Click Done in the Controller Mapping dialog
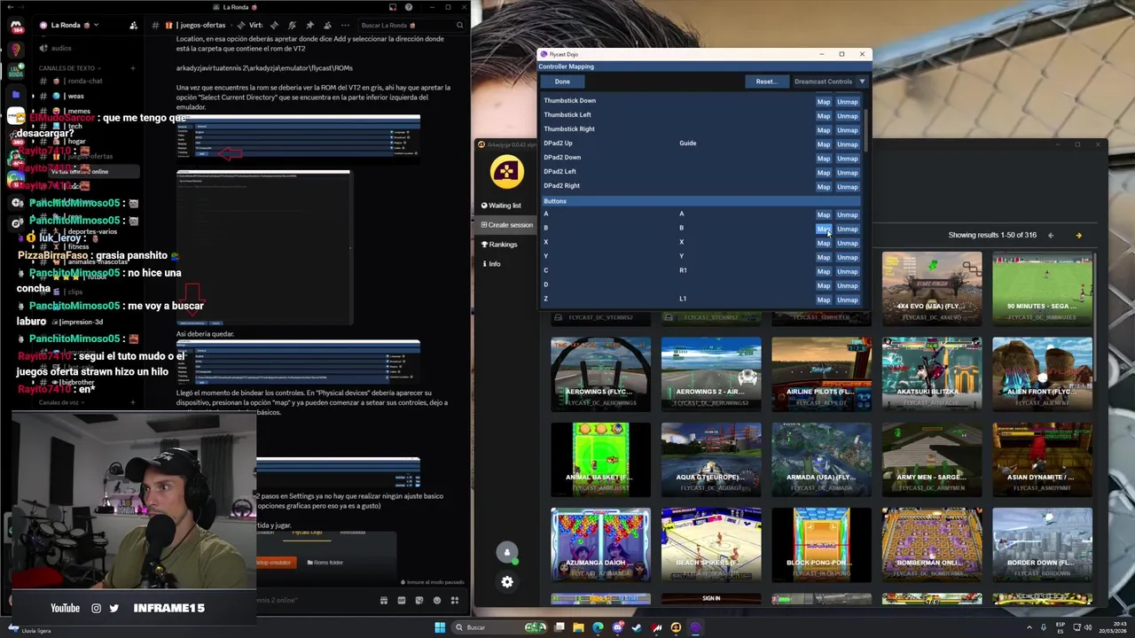1135x638 pixels. click(x=562, y=82)
